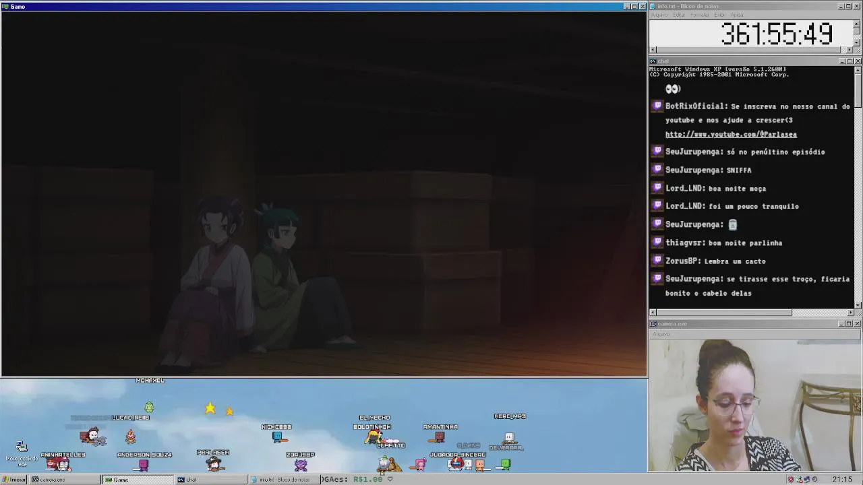Click the 'foi um pouco tranquilo' message
Screen dimensions: 863x485
click(754, 206)
